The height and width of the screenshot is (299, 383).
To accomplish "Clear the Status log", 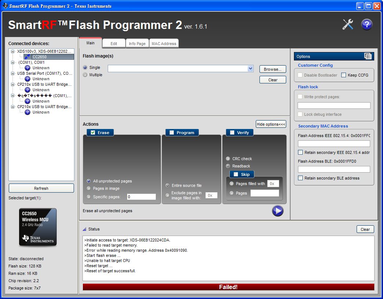I will [365, 229].
